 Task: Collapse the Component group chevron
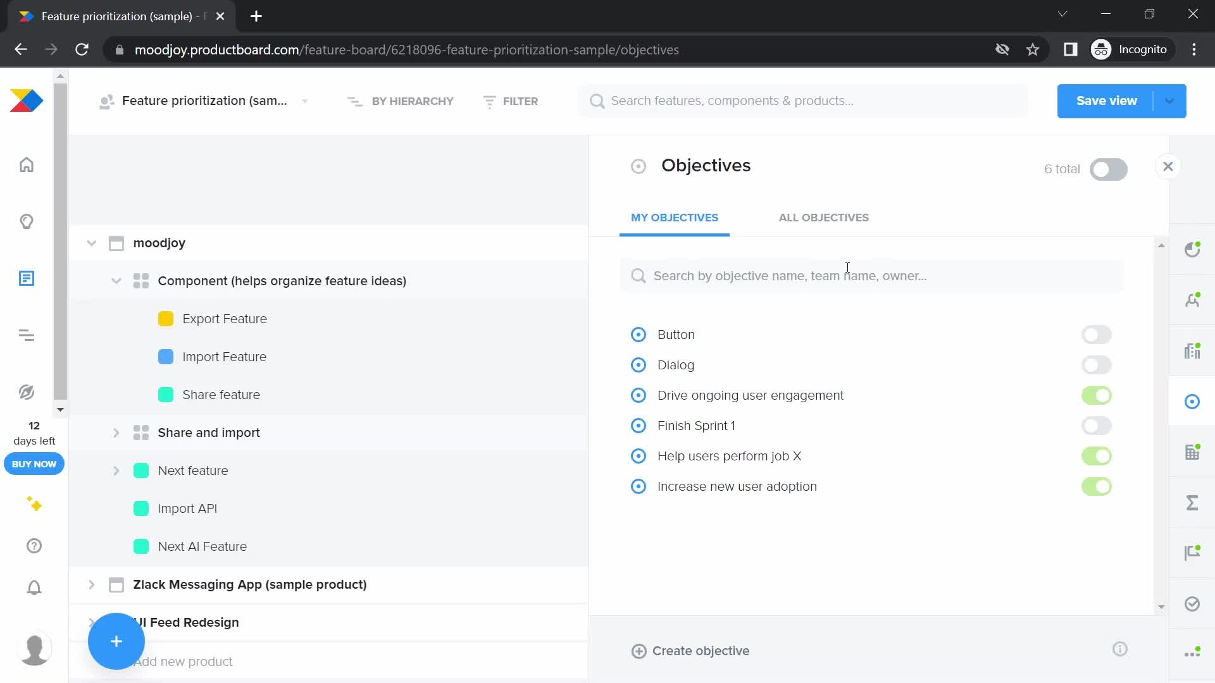[116, 281]
